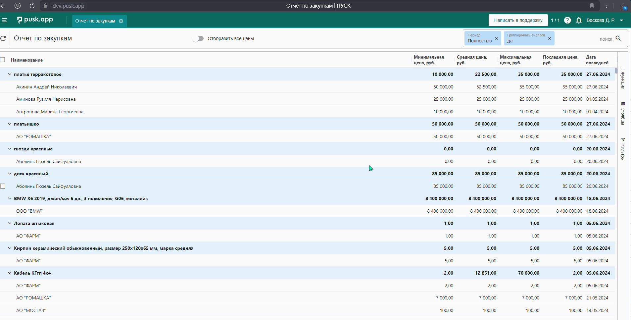Sort by Минимальная цена column header
Screen dimensions: 631x320
[429, 60]
